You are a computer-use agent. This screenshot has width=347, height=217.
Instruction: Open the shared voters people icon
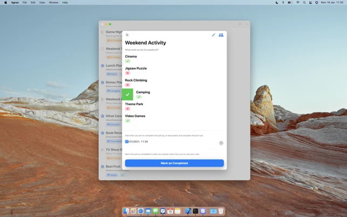click(221, 35)
